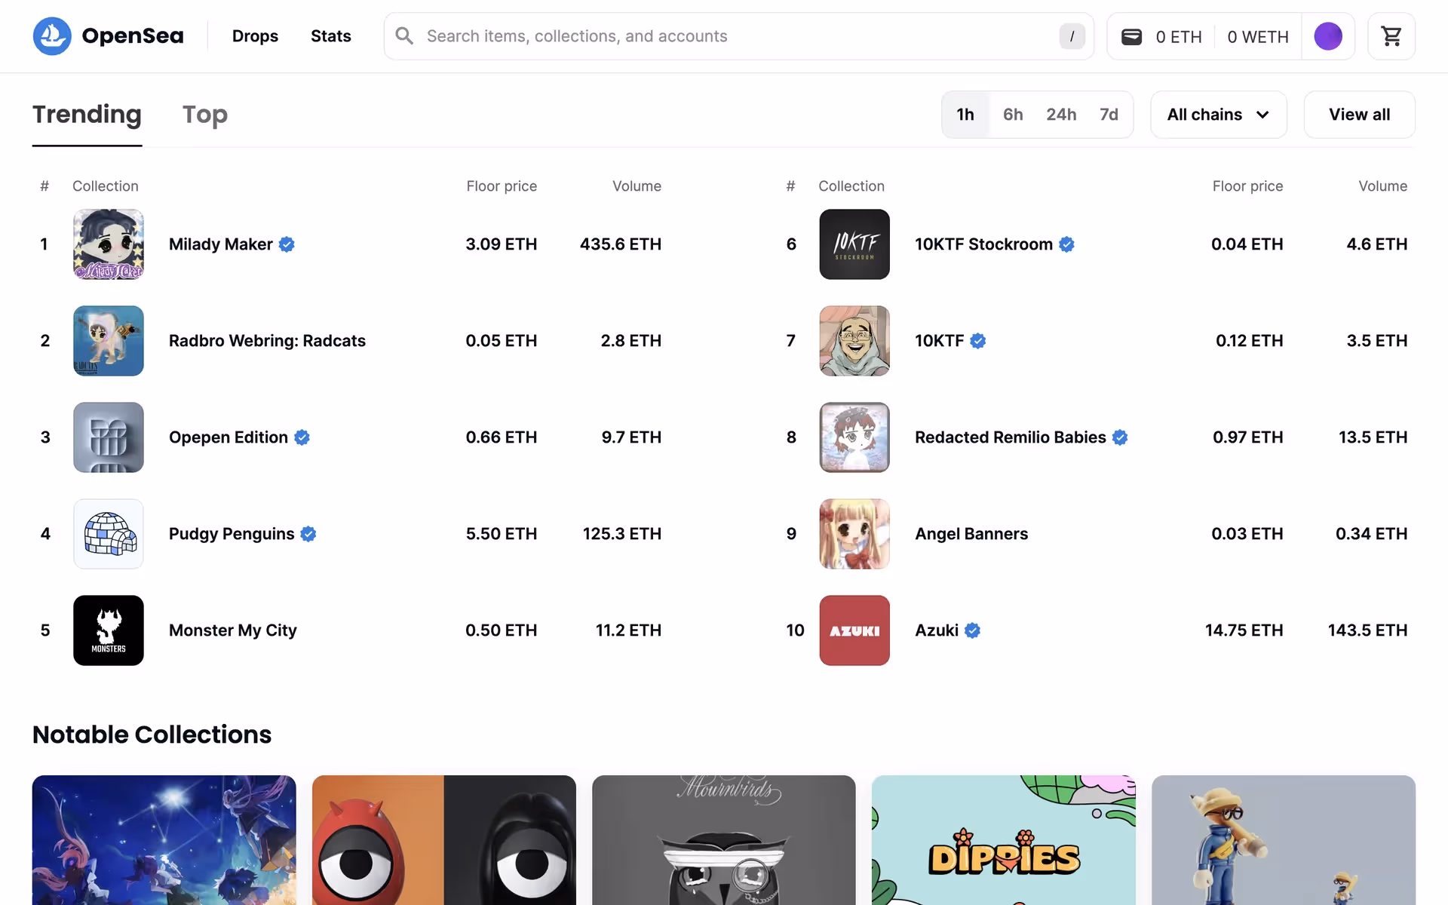Click the wallet icon beside ETH balance
Viewport: 1448px width, 905px height.
[x=1131, y=36]
